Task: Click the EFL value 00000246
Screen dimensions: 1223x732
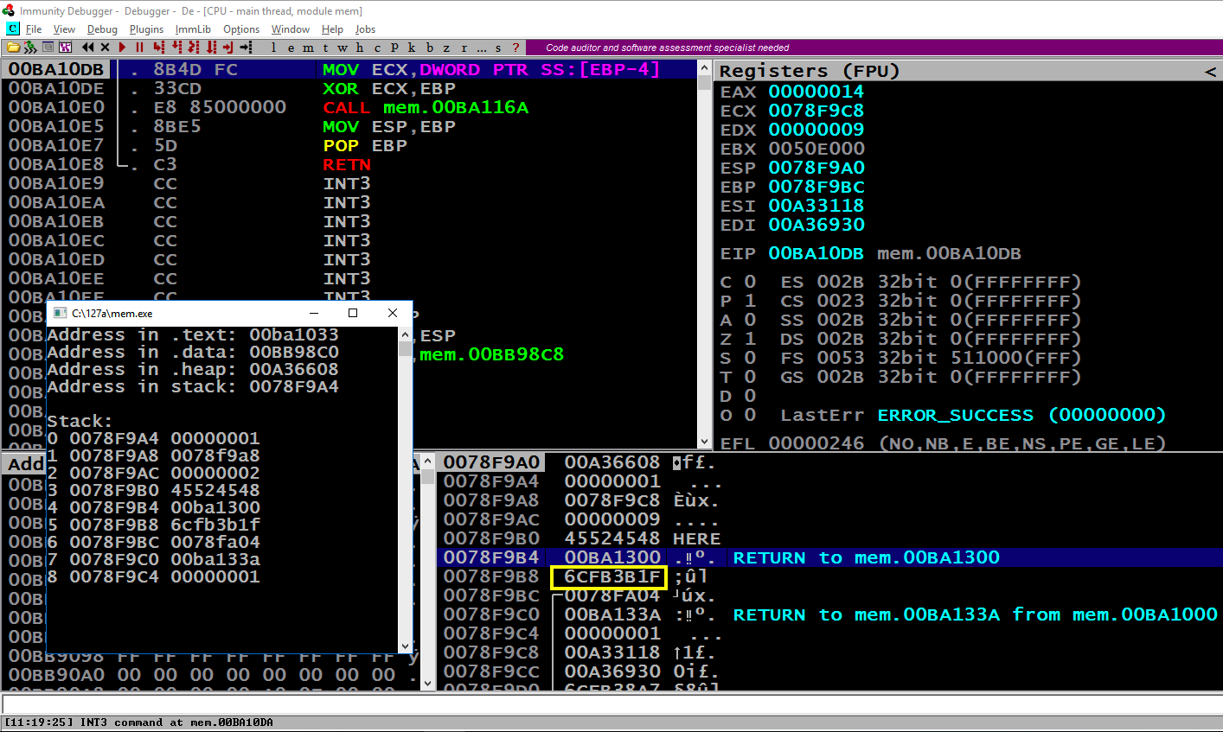Action: pos(816,443)
